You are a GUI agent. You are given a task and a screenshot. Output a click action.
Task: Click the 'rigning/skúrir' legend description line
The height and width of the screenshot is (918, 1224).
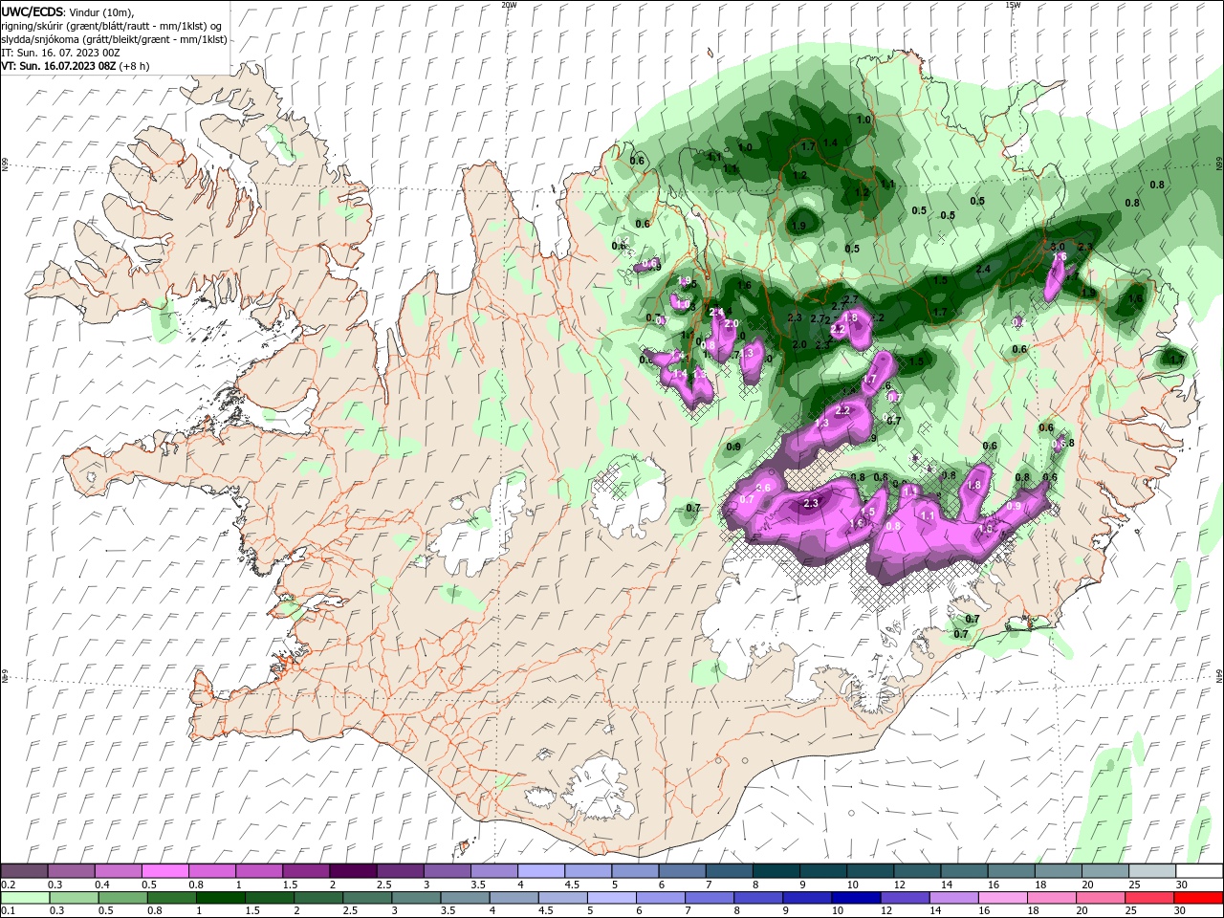point(111,26)
